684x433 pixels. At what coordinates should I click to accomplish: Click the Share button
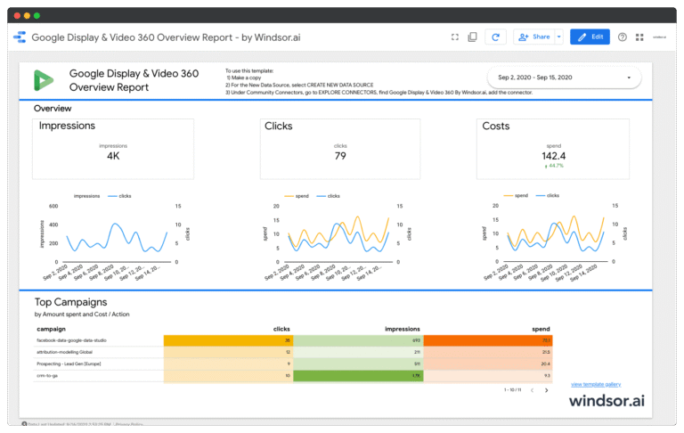tap(534, 37)
